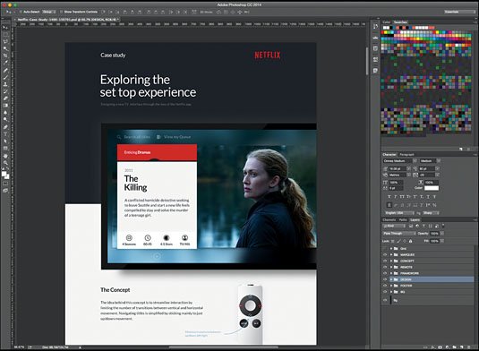Viewport: 479px width, 351px height.
Task: Hide the CONCEPT layer group
Action: tap(385, 261)
